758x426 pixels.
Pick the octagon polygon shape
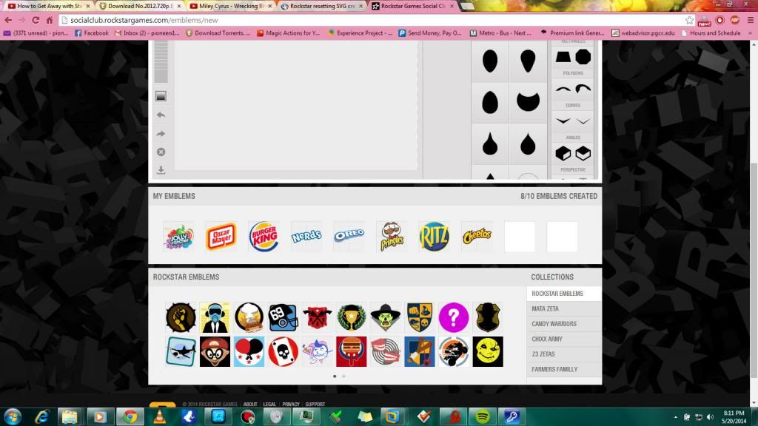point(583,57)
